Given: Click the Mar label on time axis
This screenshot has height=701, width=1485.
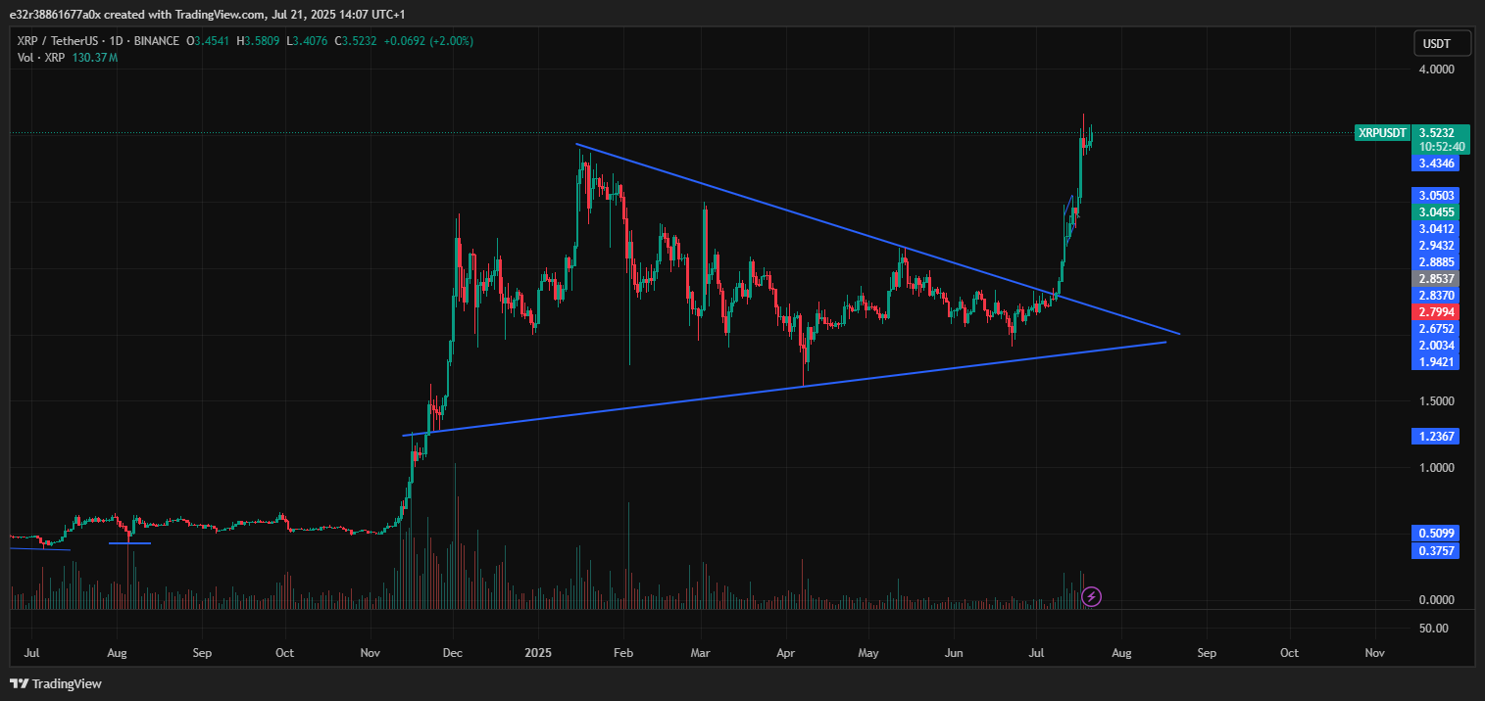Looking at the screenshot, I should pos(700,652).
